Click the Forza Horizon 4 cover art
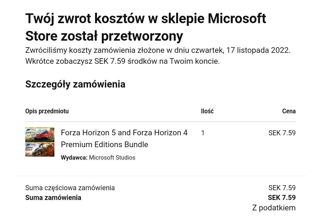The image size is (321, 224). click(40, 150)
